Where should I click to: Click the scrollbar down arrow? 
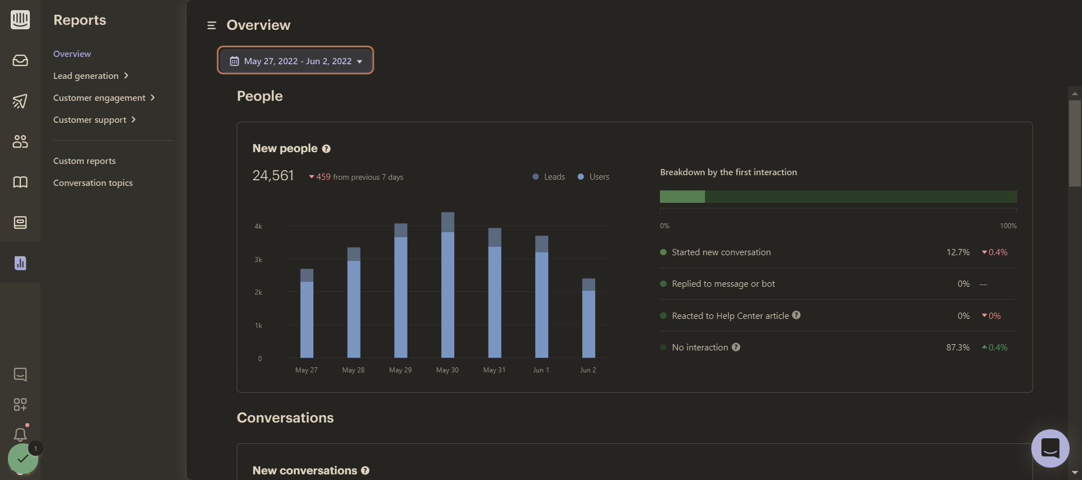click(1075, 473)
